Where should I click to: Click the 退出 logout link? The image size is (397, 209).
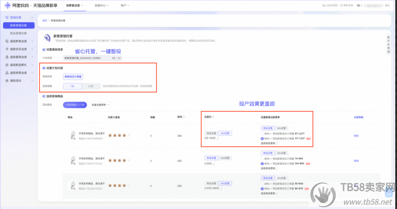[x=387, y=5]
